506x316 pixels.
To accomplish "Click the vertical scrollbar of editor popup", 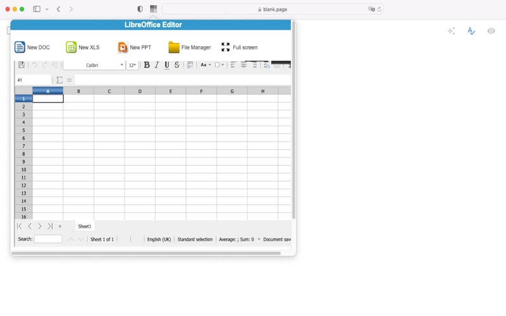I will click(x=293, y=120).
